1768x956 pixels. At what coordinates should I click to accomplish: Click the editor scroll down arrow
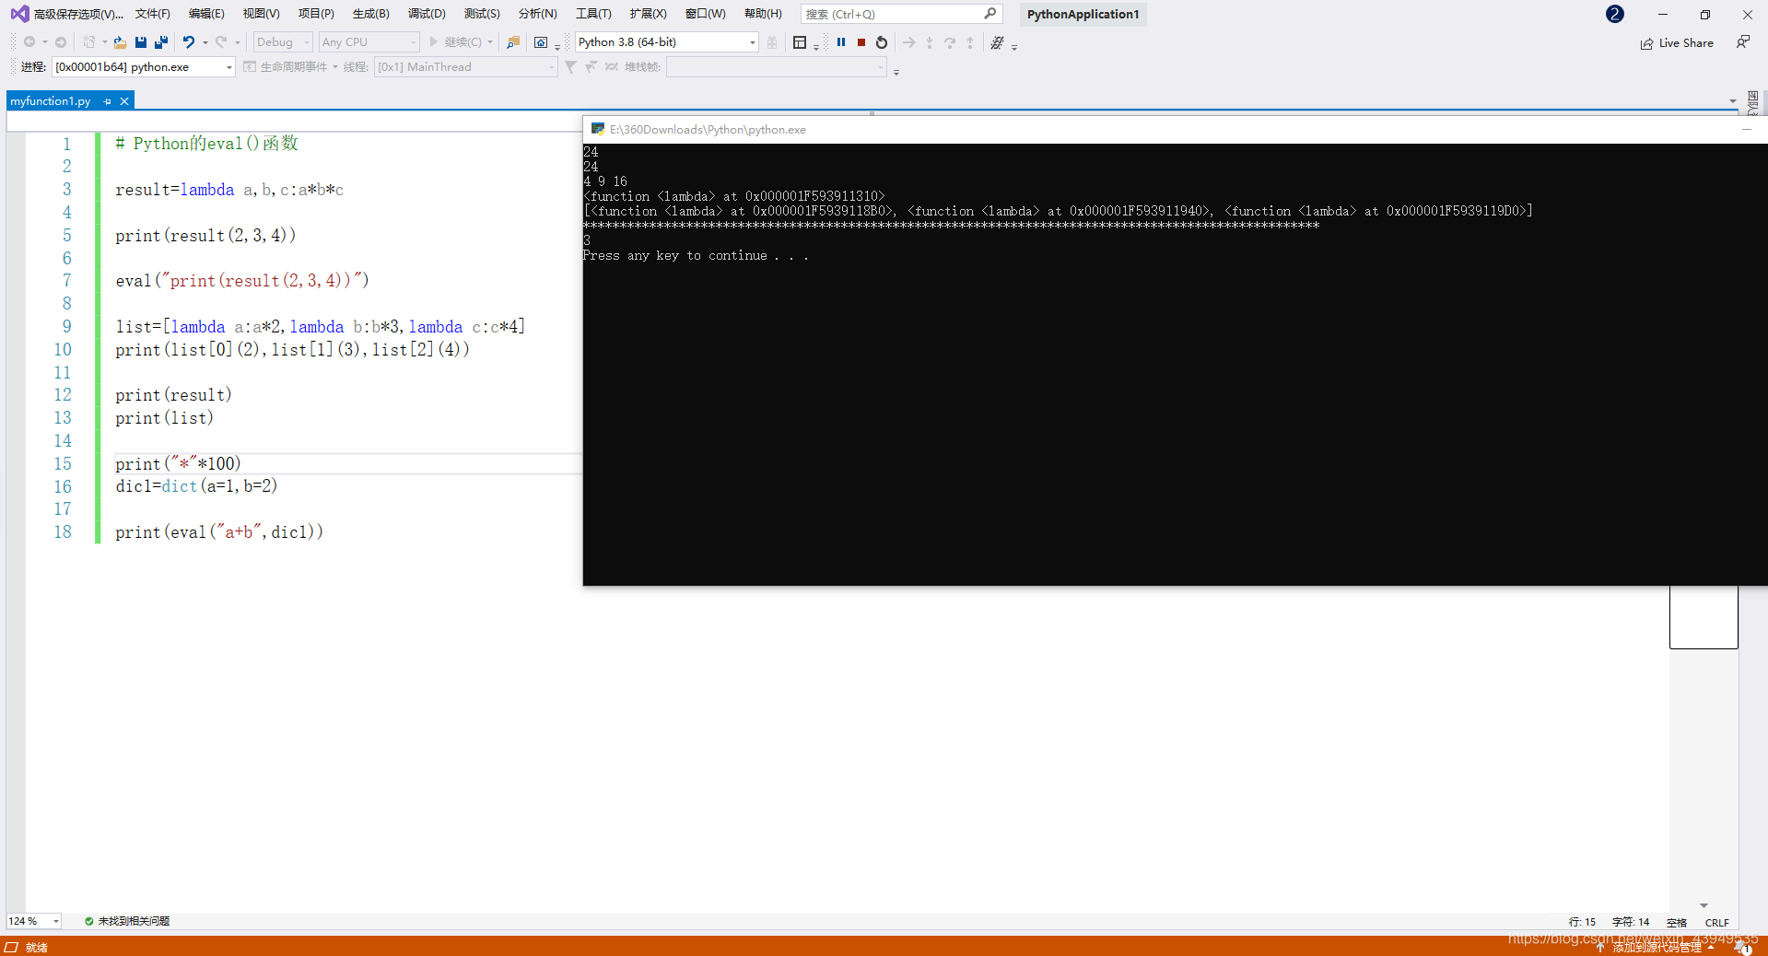pos(1704,906)
